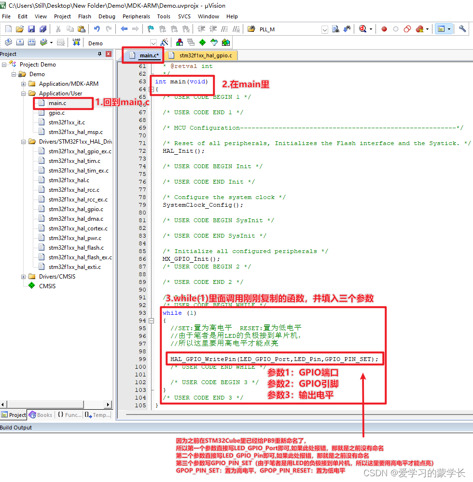Download to flash with the LOAD icon
Screen dimensions: 473x482
(x=76, y=42)
